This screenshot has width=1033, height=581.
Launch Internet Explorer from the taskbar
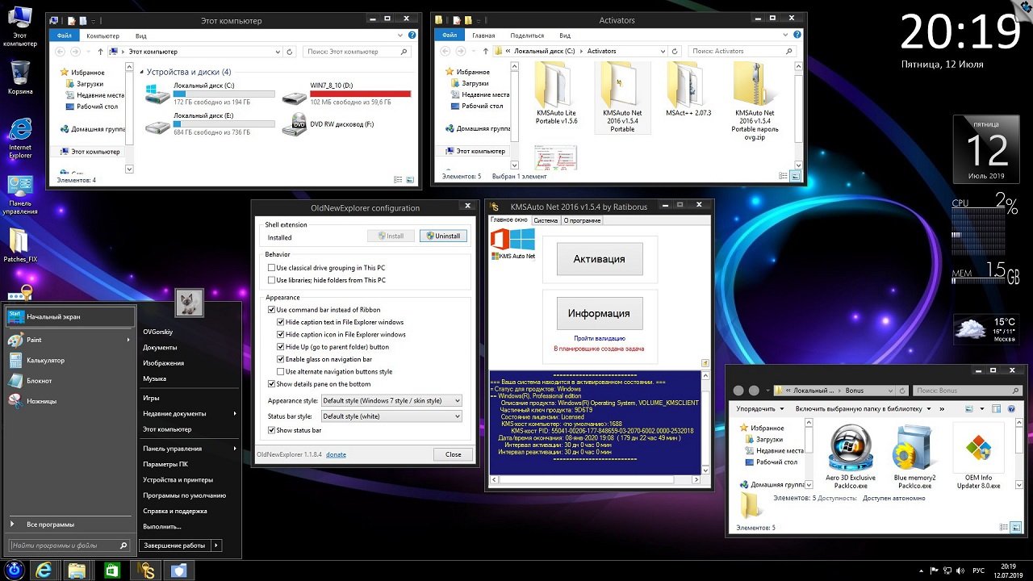pyautogui.click(x=44, y=570)
